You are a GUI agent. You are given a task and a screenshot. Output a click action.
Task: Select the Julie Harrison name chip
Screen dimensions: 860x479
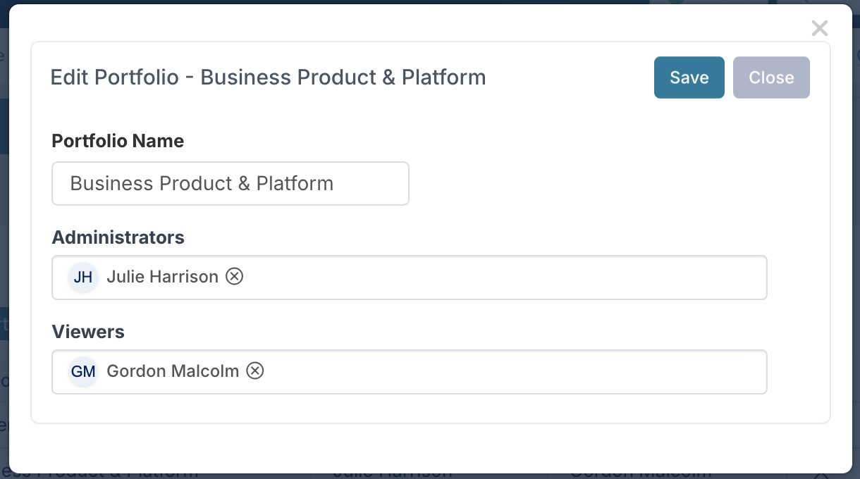click(162, 277)
